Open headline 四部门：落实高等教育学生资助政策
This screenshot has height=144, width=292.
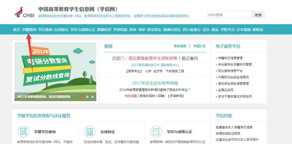pyautogui.click(x=145, y=58)
